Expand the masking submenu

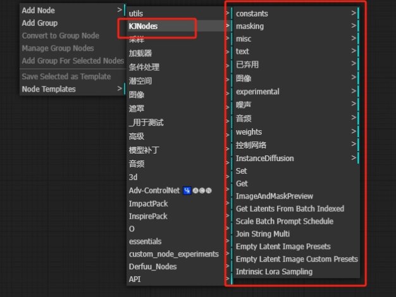pyautogui.click(x=297, y=26)
